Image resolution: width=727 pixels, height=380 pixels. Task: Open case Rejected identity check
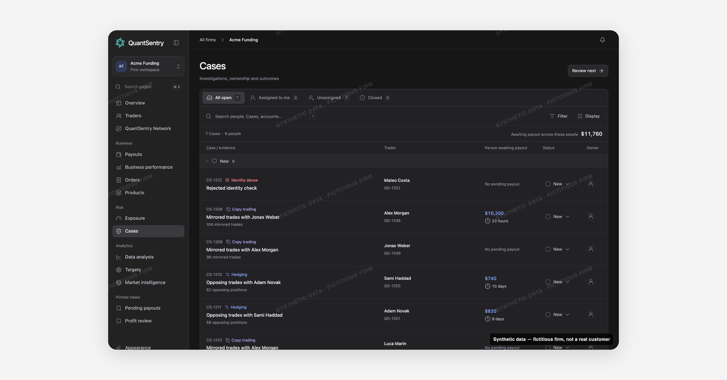pos(231,188)
